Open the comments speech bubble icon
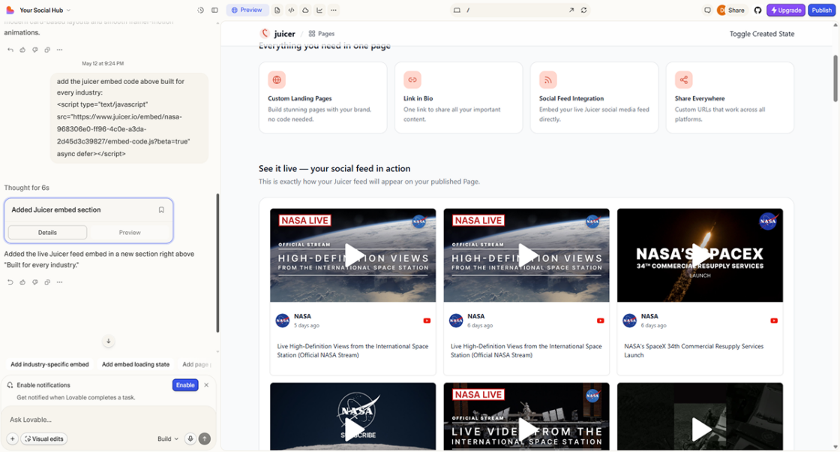Viewport: 840px width, 452px height. click(707, 11)
